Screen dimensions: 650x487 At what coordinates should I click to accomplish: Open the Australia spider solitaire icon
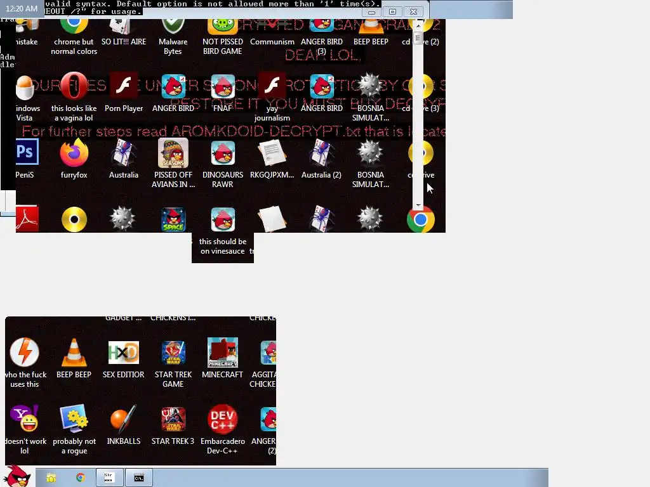(x=124, y=159)
